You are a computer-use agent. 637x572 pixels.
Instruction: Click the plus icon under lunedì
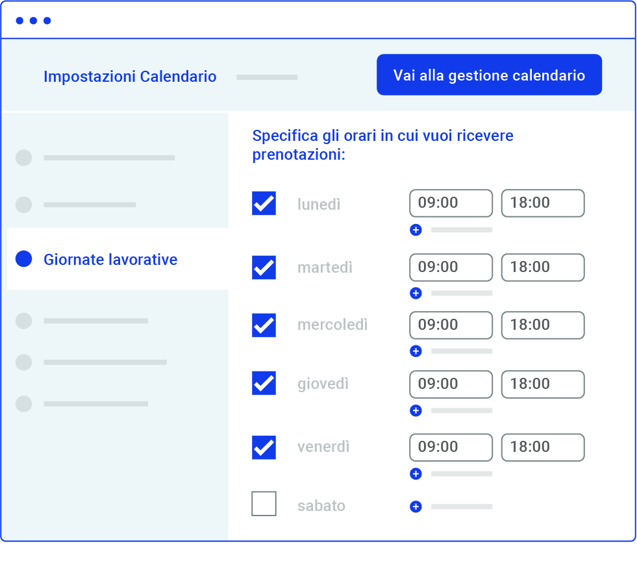tap(416, 230)
